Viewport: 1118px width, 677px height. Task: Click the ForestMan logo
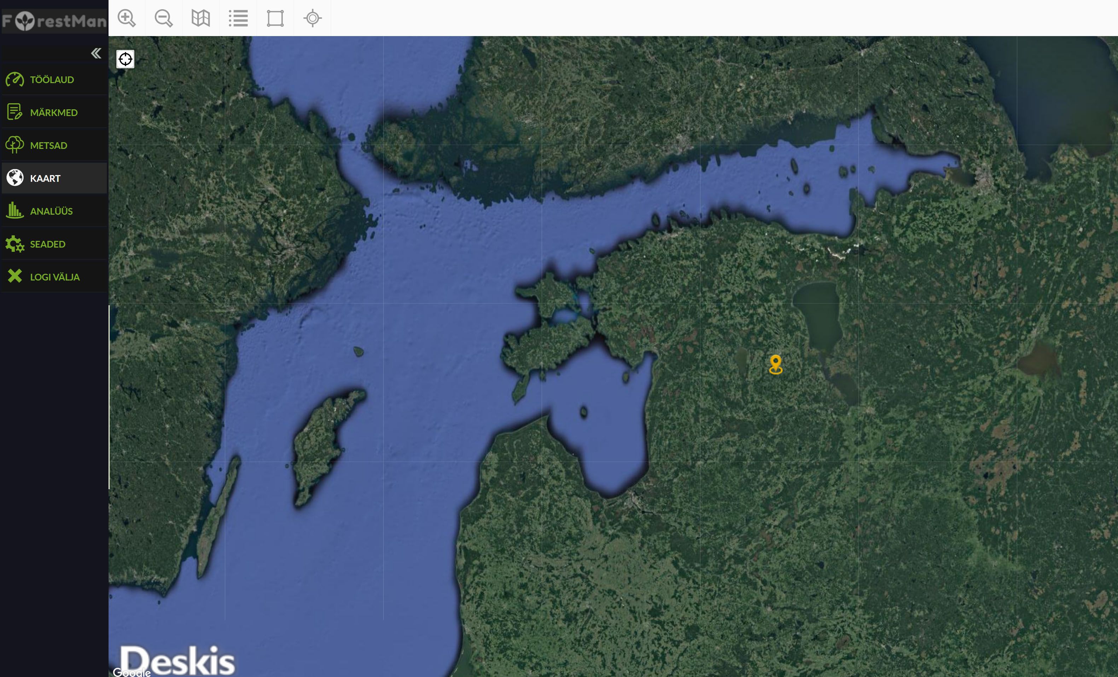(x=54, y=21)
